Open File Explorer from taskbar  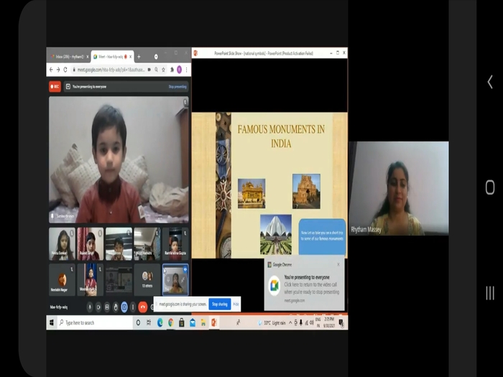[203, 323]
